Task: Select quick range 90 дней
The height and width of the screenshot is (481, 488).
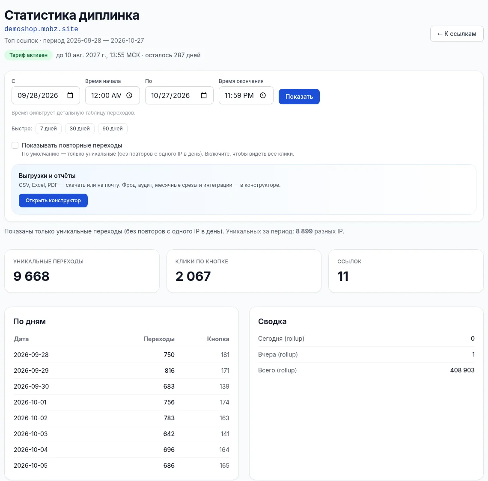Action: click(113, 129)
